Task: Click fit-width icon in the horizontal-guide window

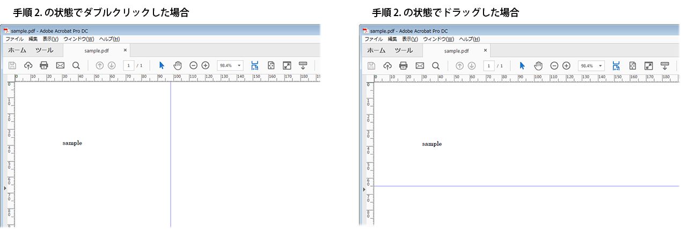Action: [x=616, y=65]
